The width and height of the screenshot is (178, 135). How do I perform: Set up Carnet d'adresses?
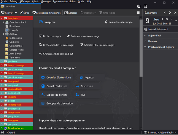click(x=54, y=86)
